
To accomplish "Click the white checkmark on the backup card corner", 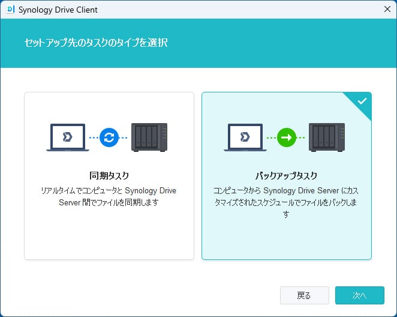I will (362, 101).
